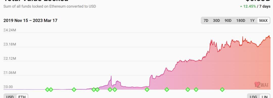The height and width of the screenshot is (98, 273).
Task: Switch chart range to 30D
Action: click(x=216, y=21)
